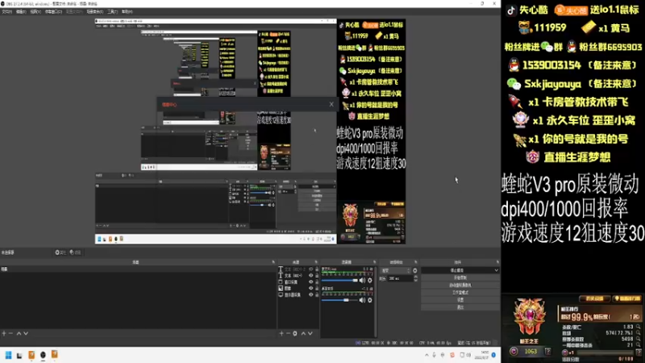The image size is (645, 363).
Task: Open Mic/Aux audio settings gear
Action: pos(370,280)
